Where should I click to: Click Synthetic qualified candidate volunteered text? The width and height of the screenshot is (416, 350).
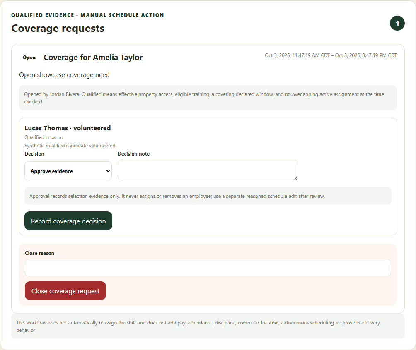(70, 146)
